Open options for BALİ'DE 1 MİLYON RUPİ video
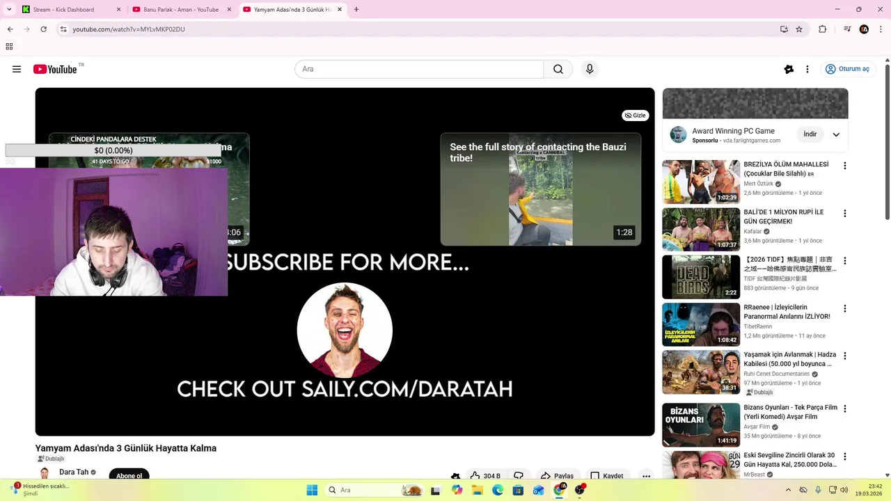 click(x=845, y=213)
